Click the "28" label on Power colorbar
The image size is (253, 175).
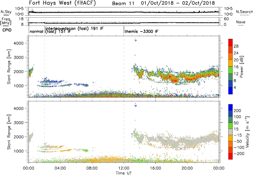click(x=236, y=46)
